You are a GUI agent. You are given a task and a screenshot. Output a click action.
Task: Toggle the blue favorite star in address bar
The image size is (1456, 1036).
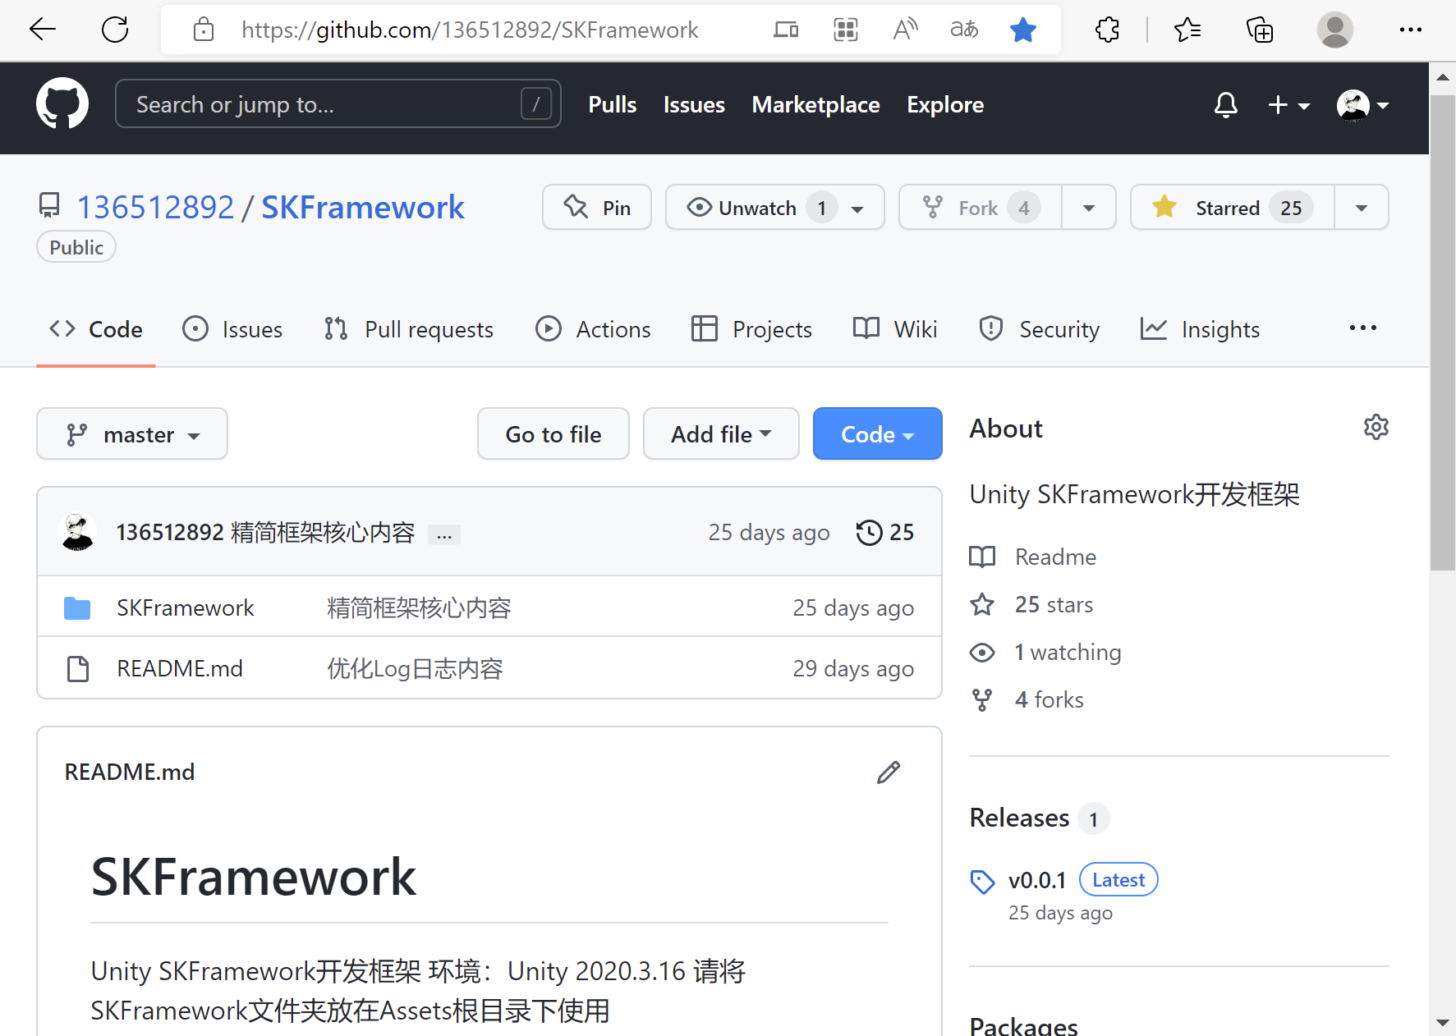pos(1023,30)
